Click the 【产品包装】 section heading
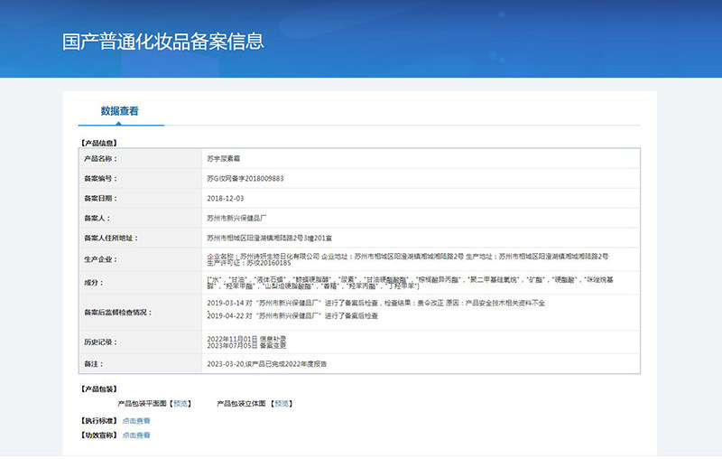Viewport: 722px width, 459px height. tap(98, 389)
